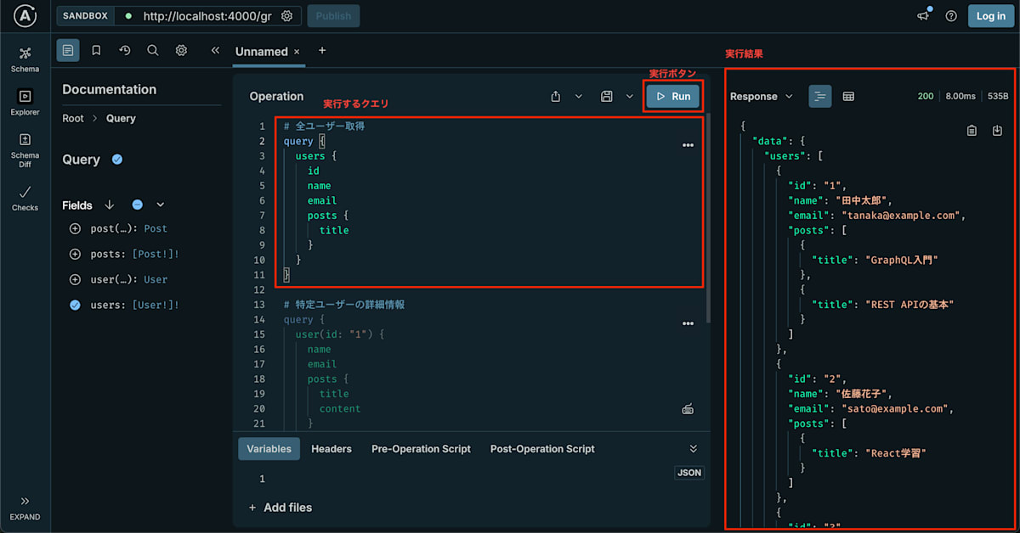
Task: Go to Root in breadcrumb
Action: (73, 118)
